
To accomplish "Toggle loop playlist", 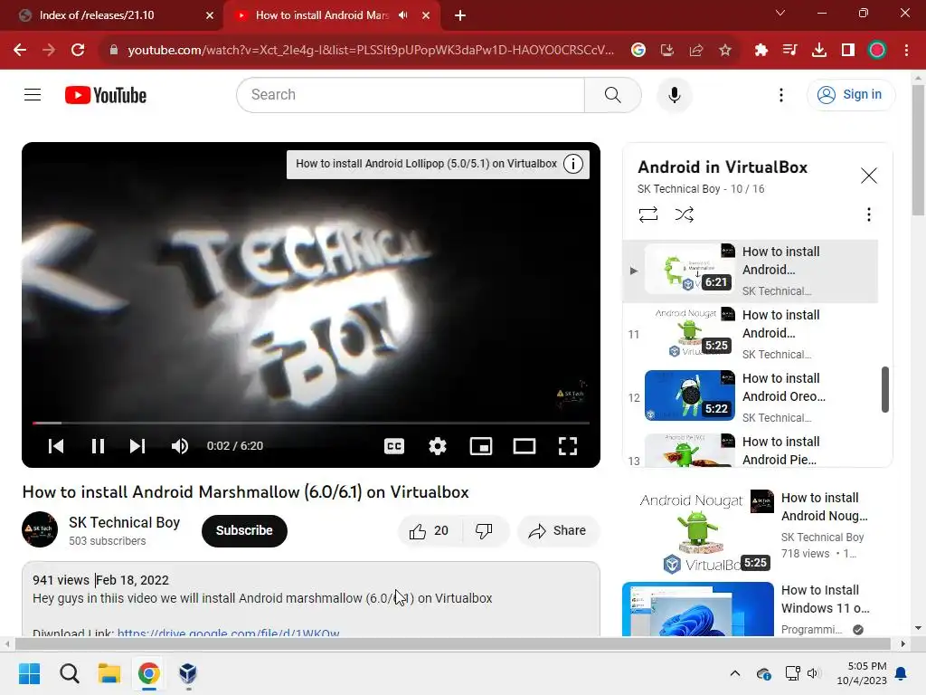I will coord(647,214).
